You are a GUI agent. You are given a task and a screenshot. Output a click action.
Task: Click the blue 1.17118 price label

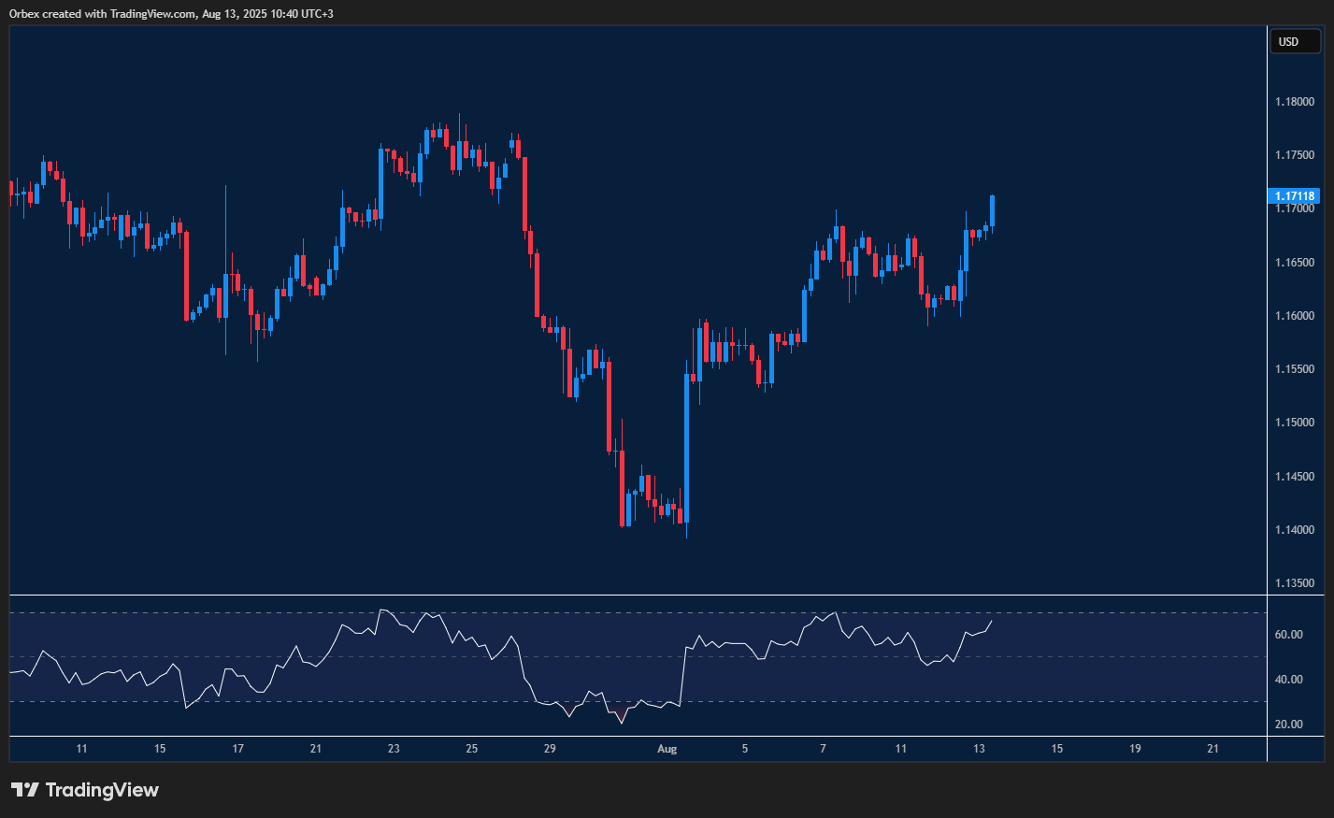pyautogui.click(x=1295, y=195)
